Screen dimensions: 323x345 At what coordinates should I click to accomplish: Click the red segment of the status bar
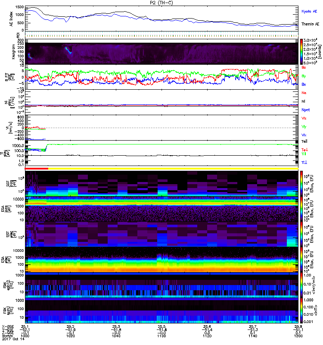pos(37,169)
